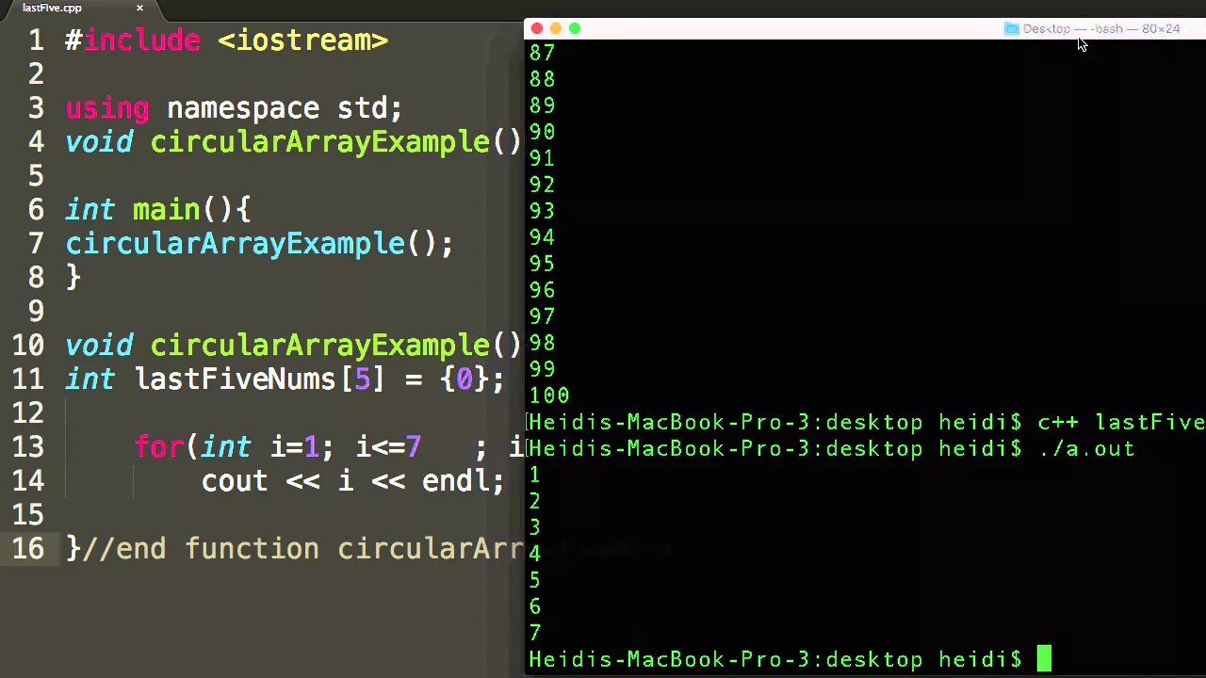Maximize the terminal with green button
The height and width of the screenshot is (678, 1206).
point(575,28)
